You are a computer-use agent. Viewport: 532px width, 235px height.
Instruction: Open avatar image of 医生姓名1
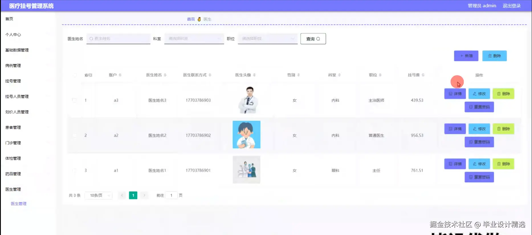[x=246, y=170]
